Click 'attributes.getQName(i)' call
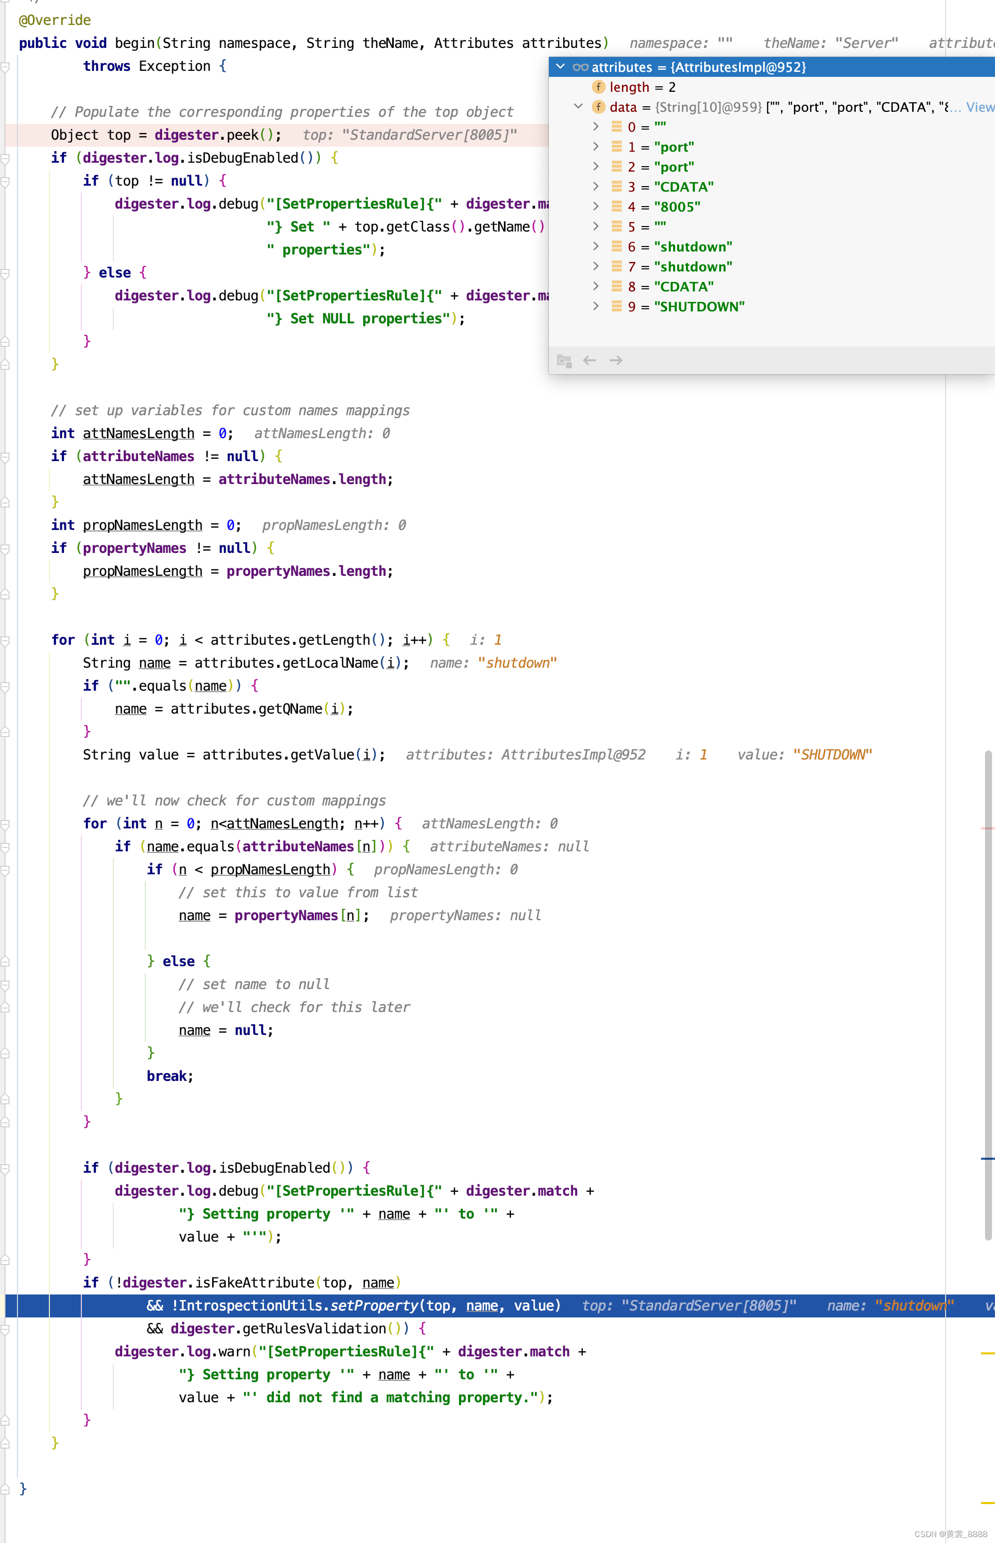 [258, 709]
